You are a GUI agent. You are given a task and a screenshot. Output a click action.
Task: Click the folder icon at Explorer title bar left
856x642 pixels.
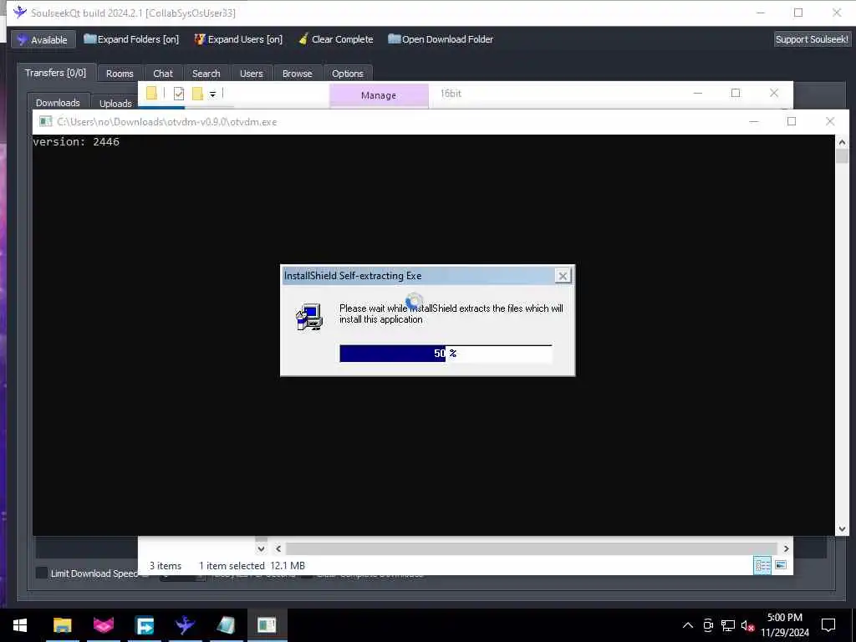tap(151, 94)
